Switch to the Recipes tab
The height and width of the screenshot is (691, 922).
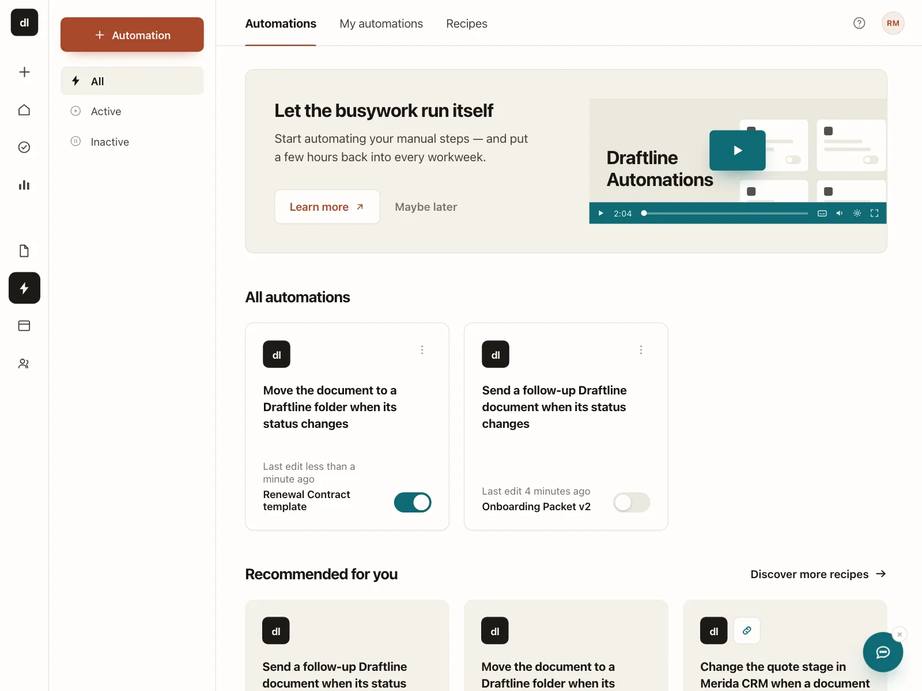467,24
